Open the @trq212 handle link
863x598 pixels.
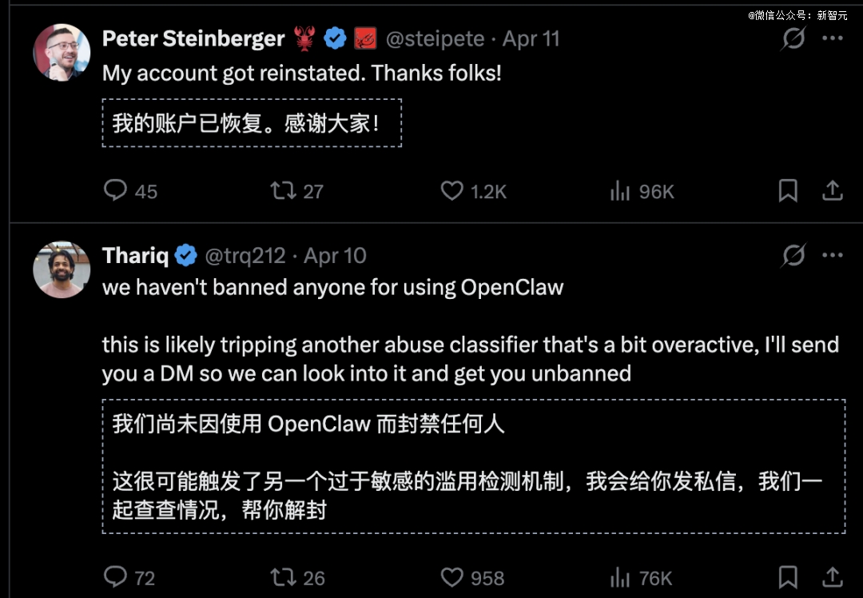click(x=245, y=256)
